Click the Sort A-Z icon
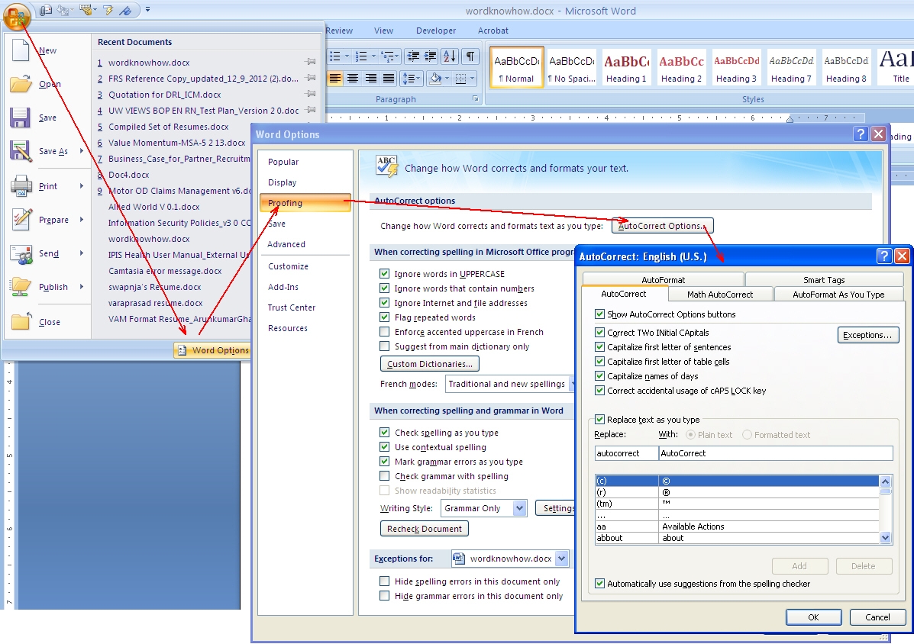 point(450,56)
